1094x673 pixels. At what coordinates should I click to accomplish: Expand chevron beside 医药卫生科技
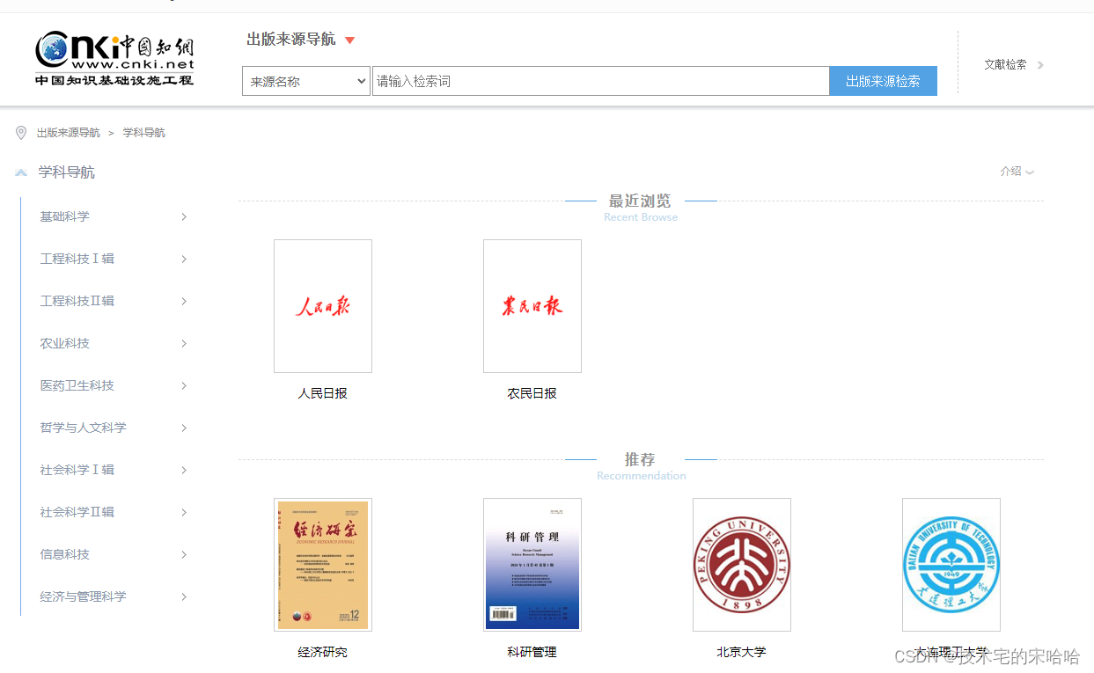coord(184,385)
